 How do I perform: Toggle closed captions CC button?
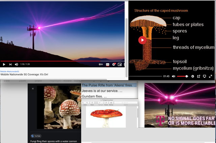tap(108, 64)
